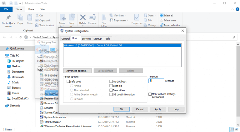Click Explorer vertical scrollbar down arrow
The height and width of the screenshot is (132, 240).
pyautogui.click(x=238, y=125)
